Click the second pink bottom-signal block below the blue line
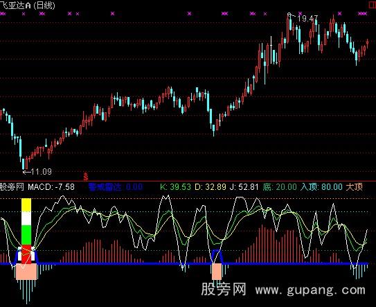The width and height of the screenshot is (376, 307). (x=217, y=272)
